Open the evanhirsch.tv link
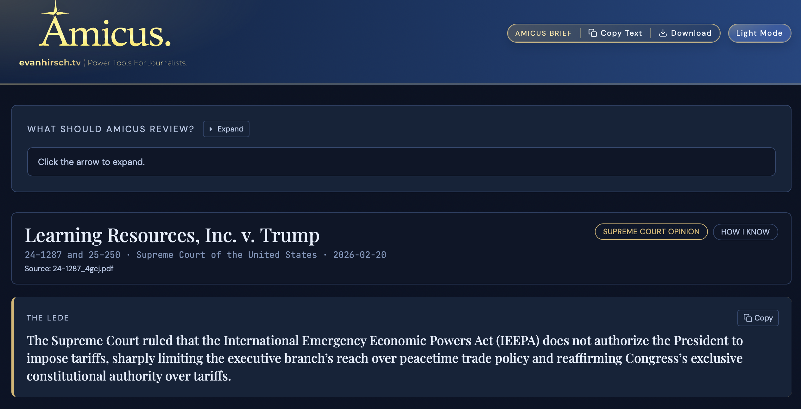The height and width of the screenshot is (409, 801). click(x=50, y=63)
